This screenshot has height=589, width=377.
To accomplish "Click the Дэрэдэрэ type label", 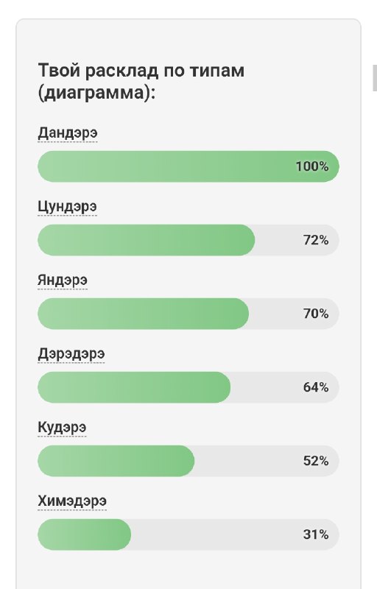I will click(x=71, y=354).
